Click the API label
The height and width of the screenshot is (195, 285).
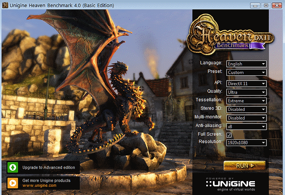218,82
